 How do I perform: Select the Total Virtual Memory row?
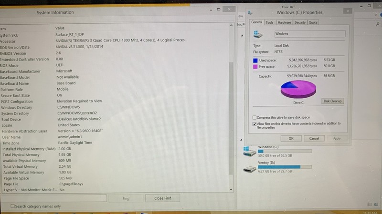115,167
